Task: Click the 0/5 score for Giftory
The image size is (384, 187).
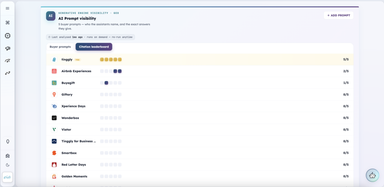Action: tap(346, 95)
